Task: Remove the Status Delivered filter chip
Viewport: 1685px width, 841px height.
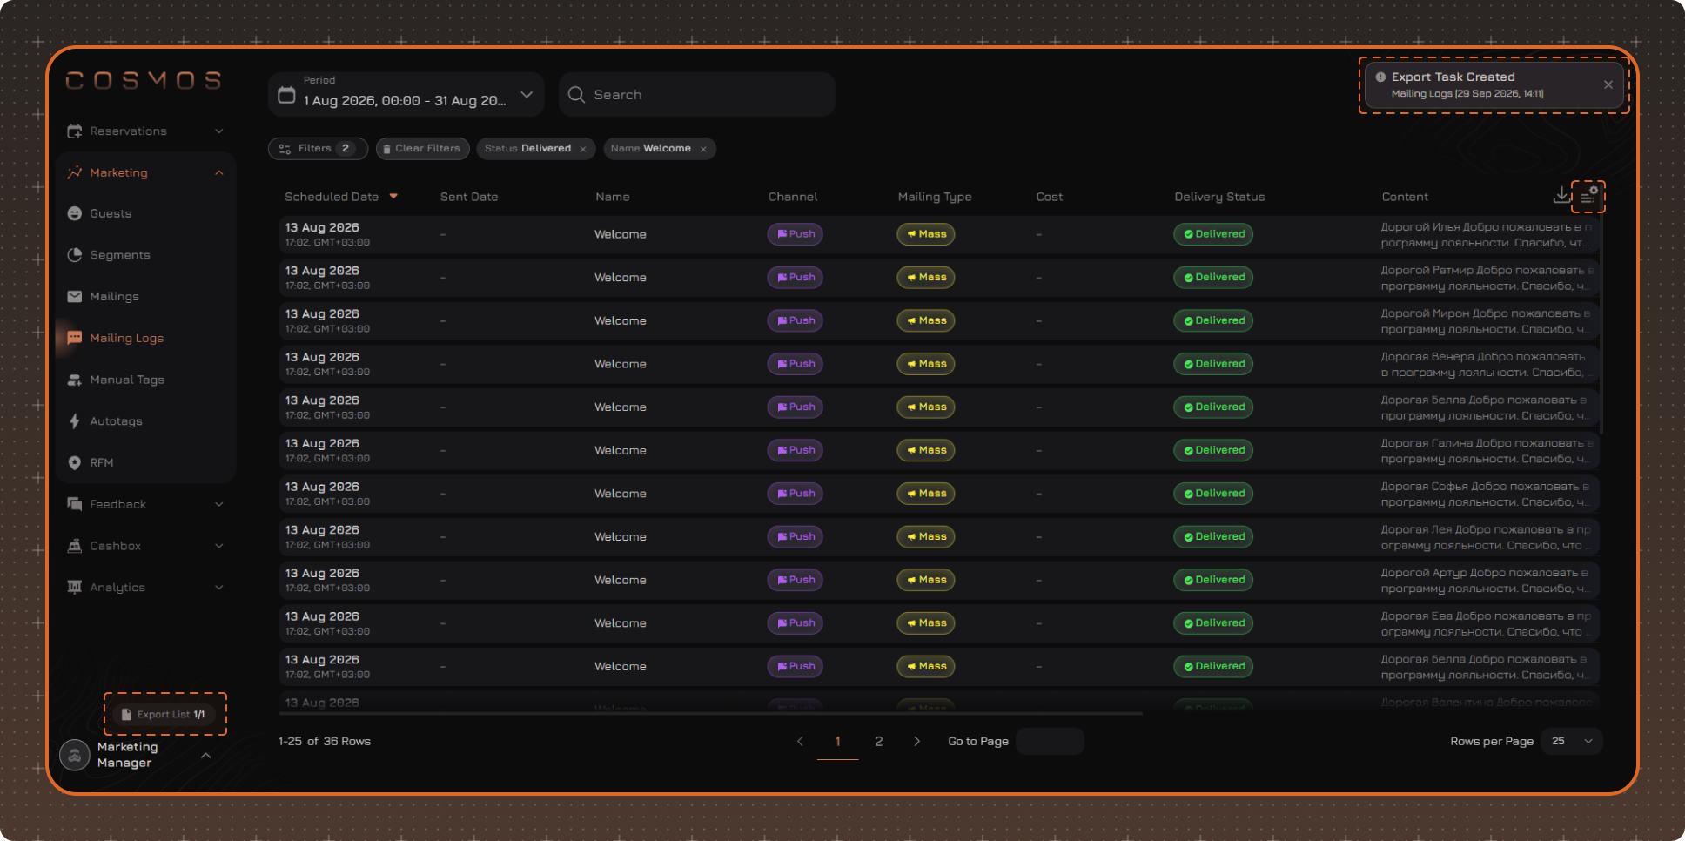Action: [x=583, y=149]
